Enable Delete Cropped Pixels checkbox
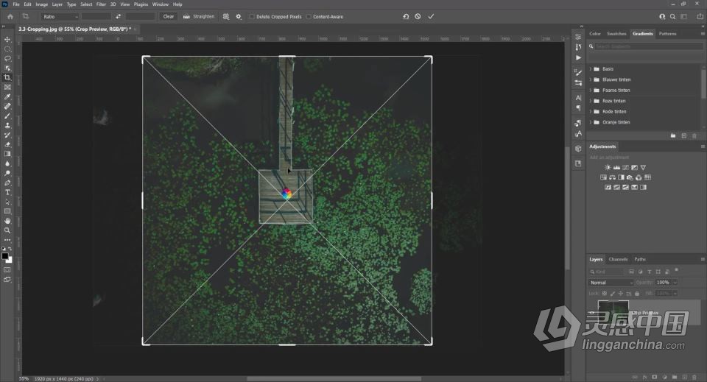707x382 pixels. pos(252,17)
